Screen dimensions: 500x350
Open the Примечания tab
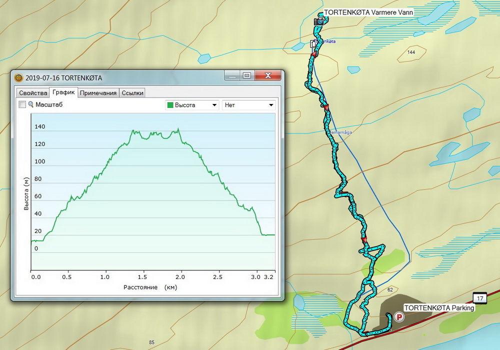point(98,92)
